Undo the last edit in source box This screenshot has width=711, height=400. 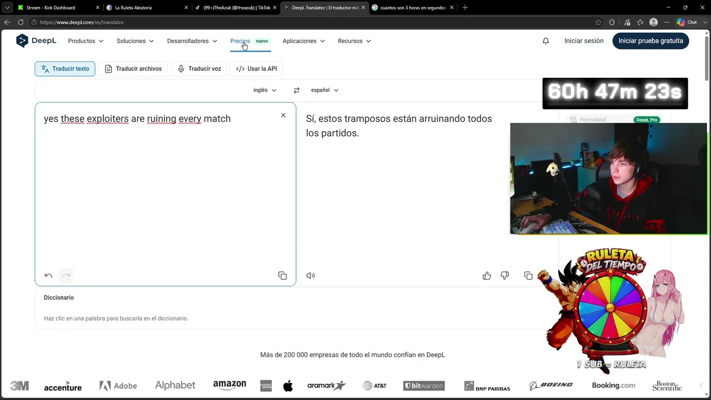[x=48, y=276]
